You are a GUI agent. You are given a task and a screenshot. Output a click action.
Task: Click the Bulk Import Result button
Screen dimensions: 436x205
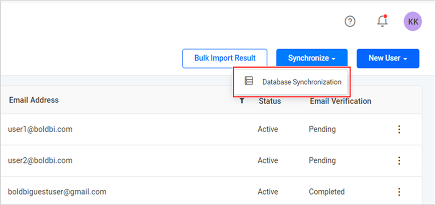point(225,58)
